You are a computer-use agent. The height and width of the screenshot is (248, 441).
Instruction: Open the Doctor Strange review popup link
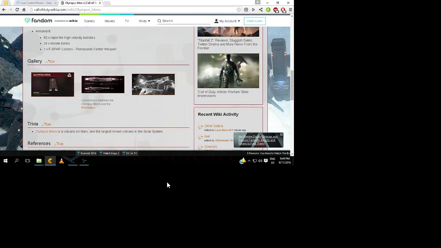click(x=258, y=140)
